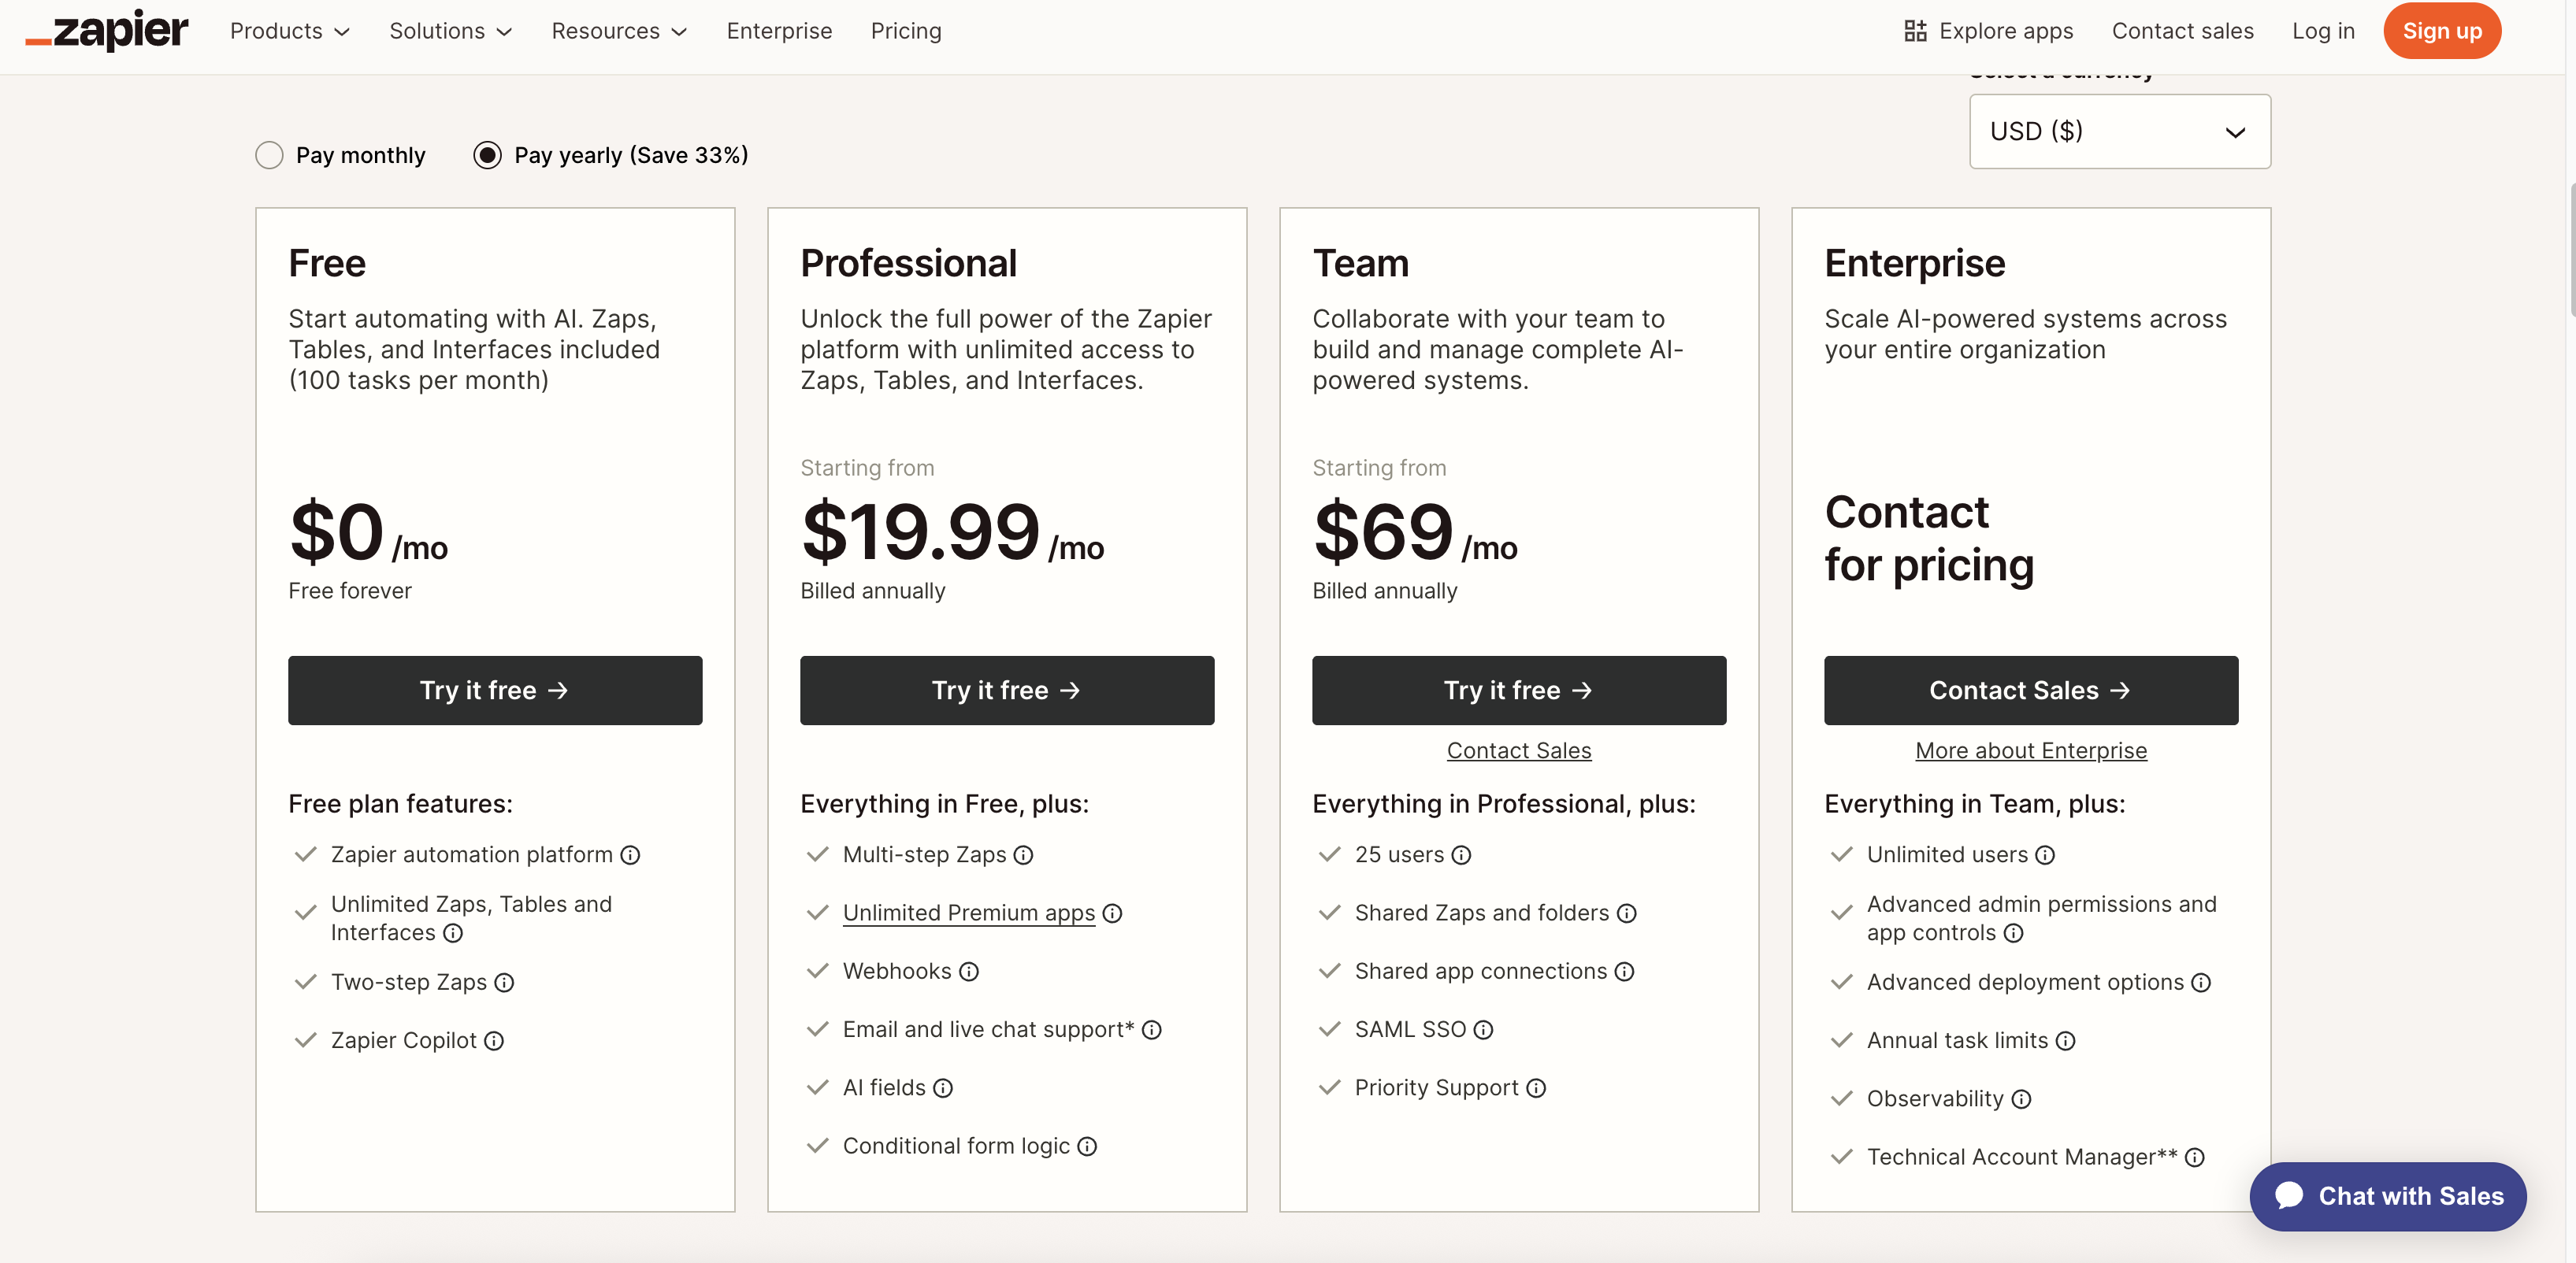Image resolution: width=2576 pixels, height=1263 pixels.
Task: Open the USD ($) currency dropdown
Action: tap(2120, 131)
